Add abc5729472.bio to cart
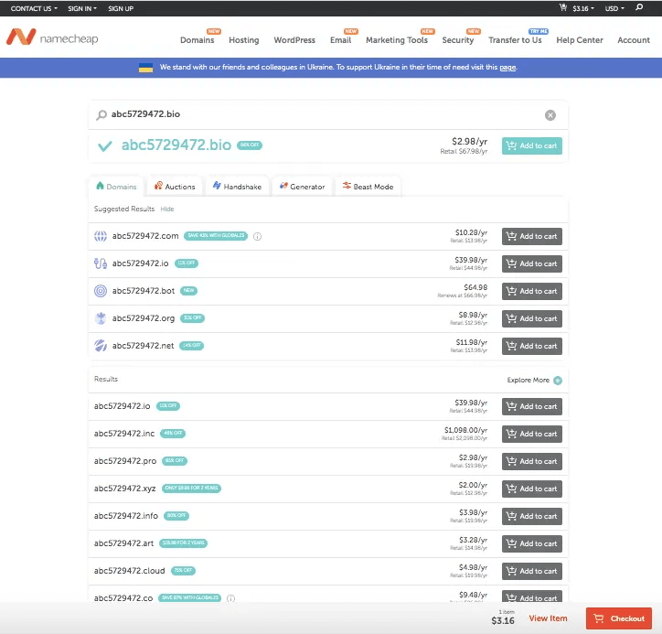This screenshot has width=662, height=634. click(x=531, y=145)
